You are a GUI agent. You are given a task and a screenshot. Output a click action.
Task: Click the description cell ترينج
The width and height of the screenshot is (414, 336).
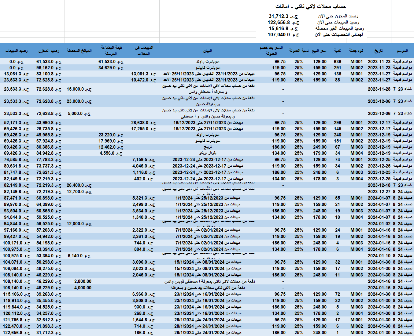[x=208, y=147]
